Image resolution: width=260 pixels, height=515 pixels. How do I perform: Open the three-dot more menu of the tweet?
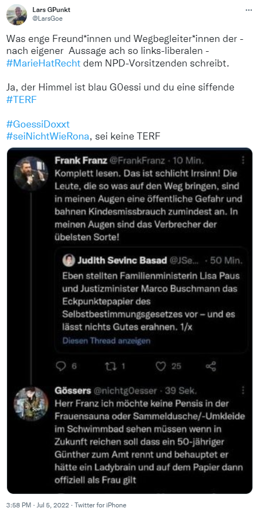(249, 10)
